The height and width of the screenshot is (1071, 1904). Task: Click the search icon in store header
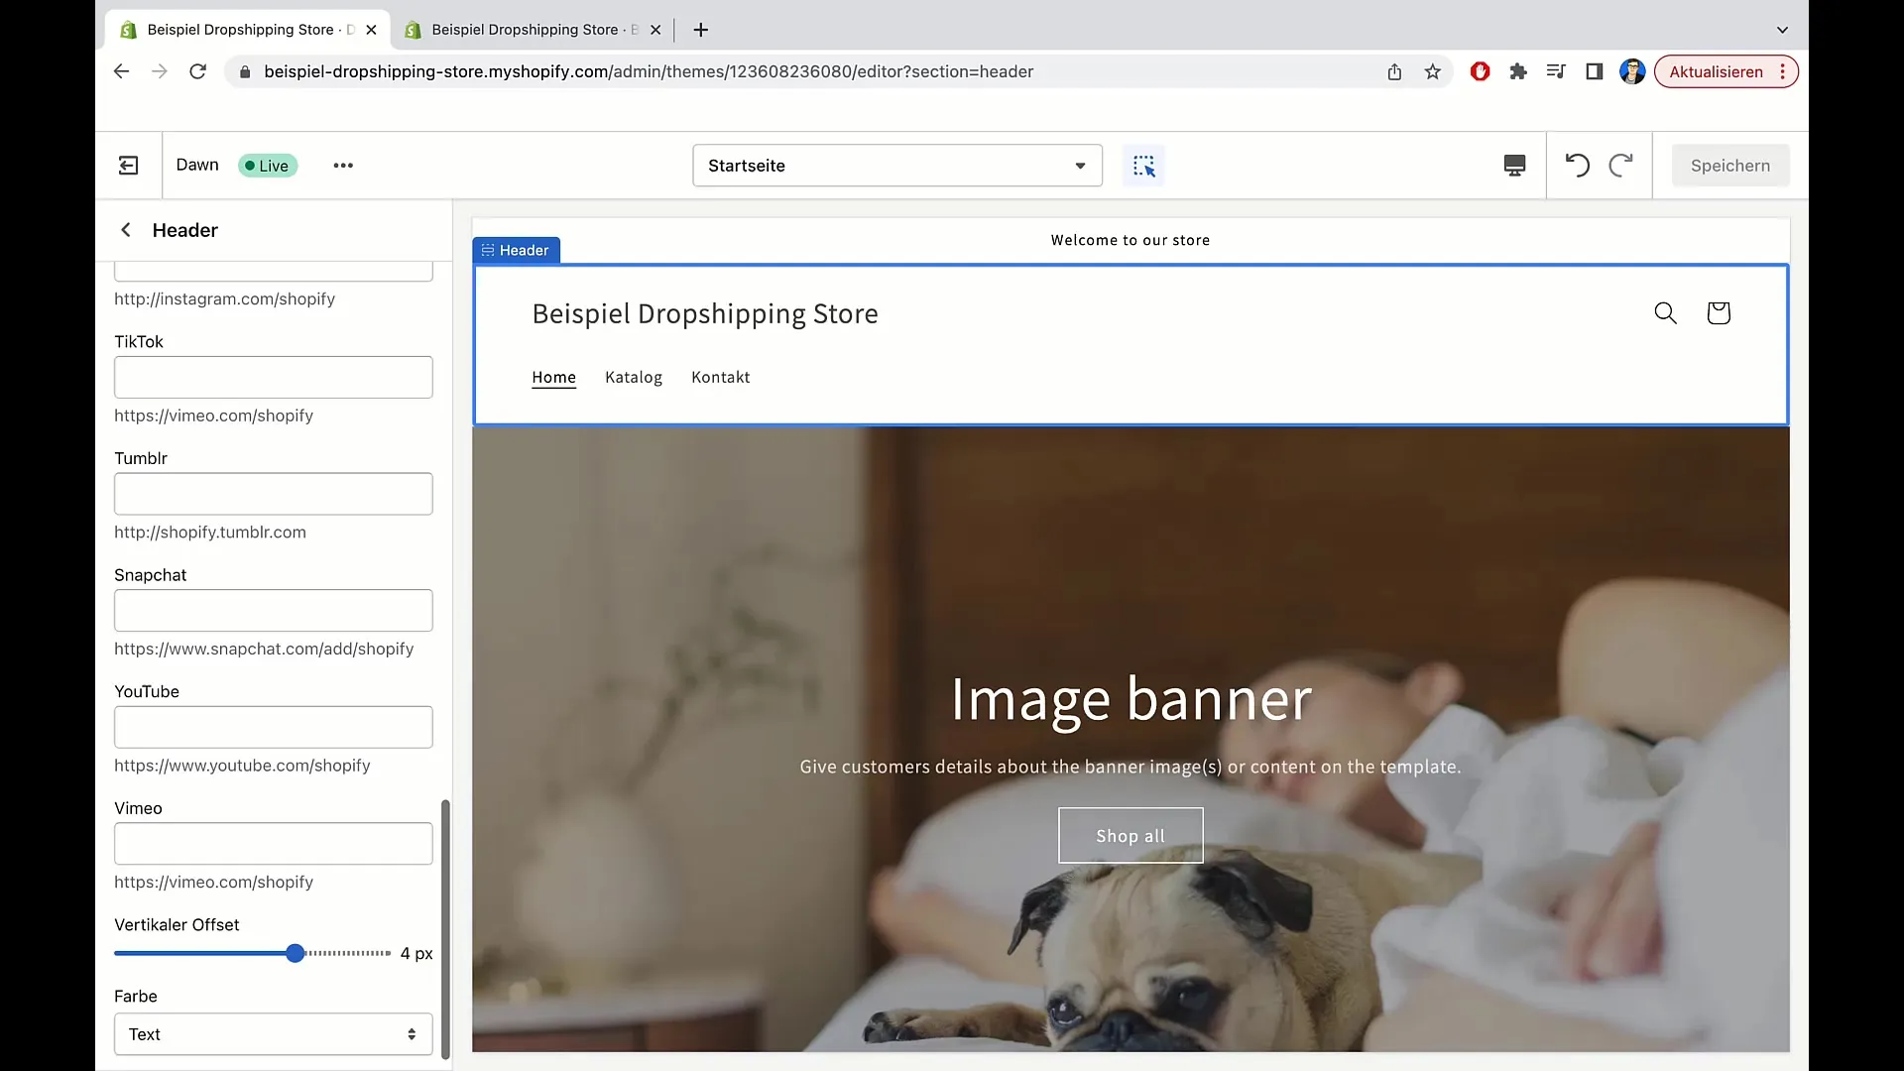tap(1665, 312)
